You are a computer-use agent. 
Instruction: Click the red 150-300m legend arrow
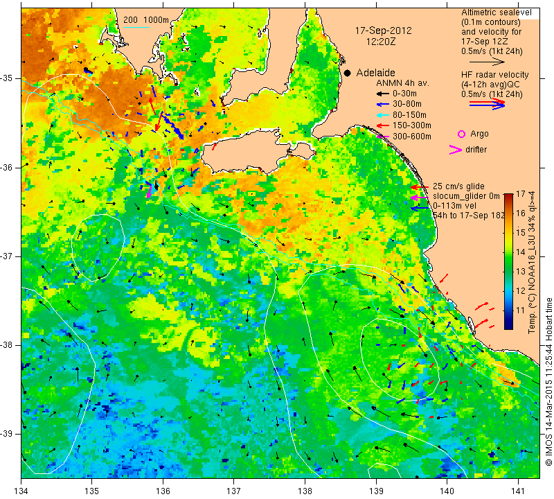pos(383,125)
